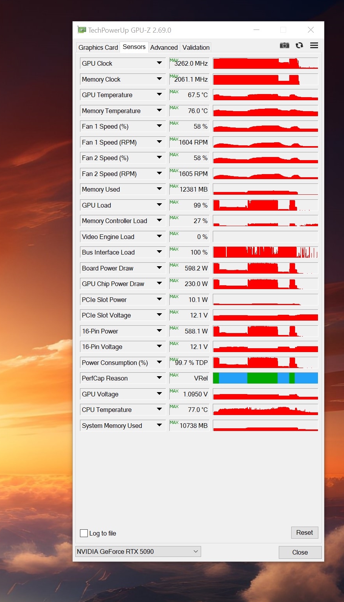Click the Bus Interface Load graph
Image resolution: width=344 pixels, height=602 pixels.
266,252
